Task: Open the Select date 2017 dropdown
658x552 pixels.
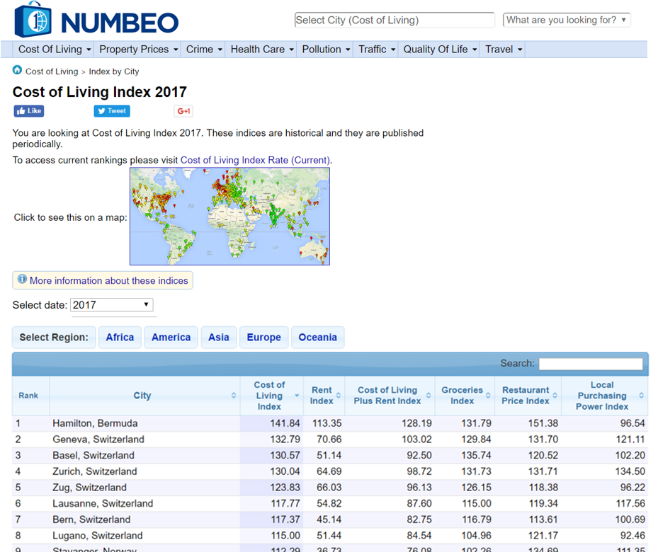Action: tap(112, 305)
